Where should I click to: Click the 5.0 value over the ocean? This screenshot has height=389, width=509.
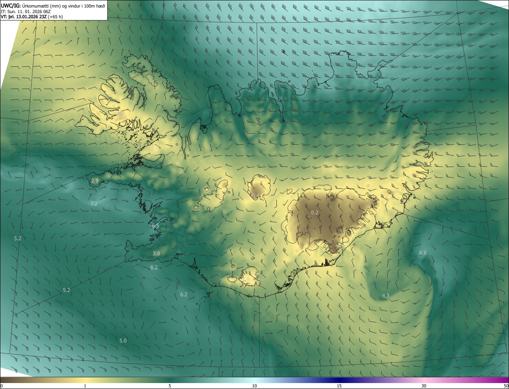pyautogui.click(x=123, y=340)
